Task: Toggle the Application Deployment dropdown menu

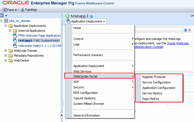Action: (x=86, y=21)
